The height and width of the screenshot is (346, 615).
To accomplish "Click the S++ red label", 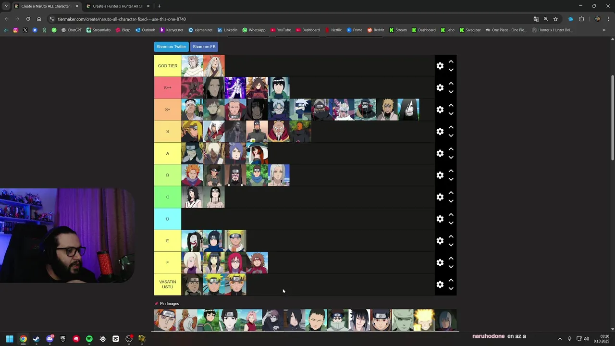I will click(168, 87).
